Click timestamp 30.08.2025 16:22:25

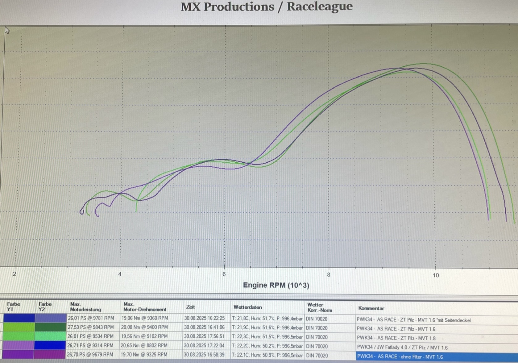click(x=204, y=318)
